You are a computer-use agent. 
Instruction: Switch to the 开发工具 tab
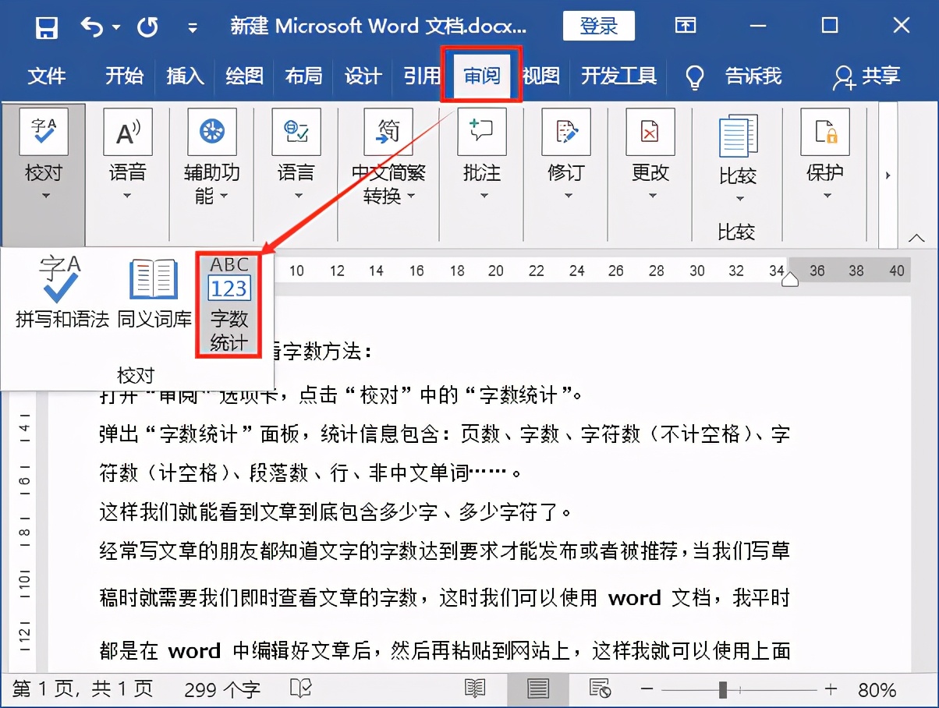(x=618, y=76)
